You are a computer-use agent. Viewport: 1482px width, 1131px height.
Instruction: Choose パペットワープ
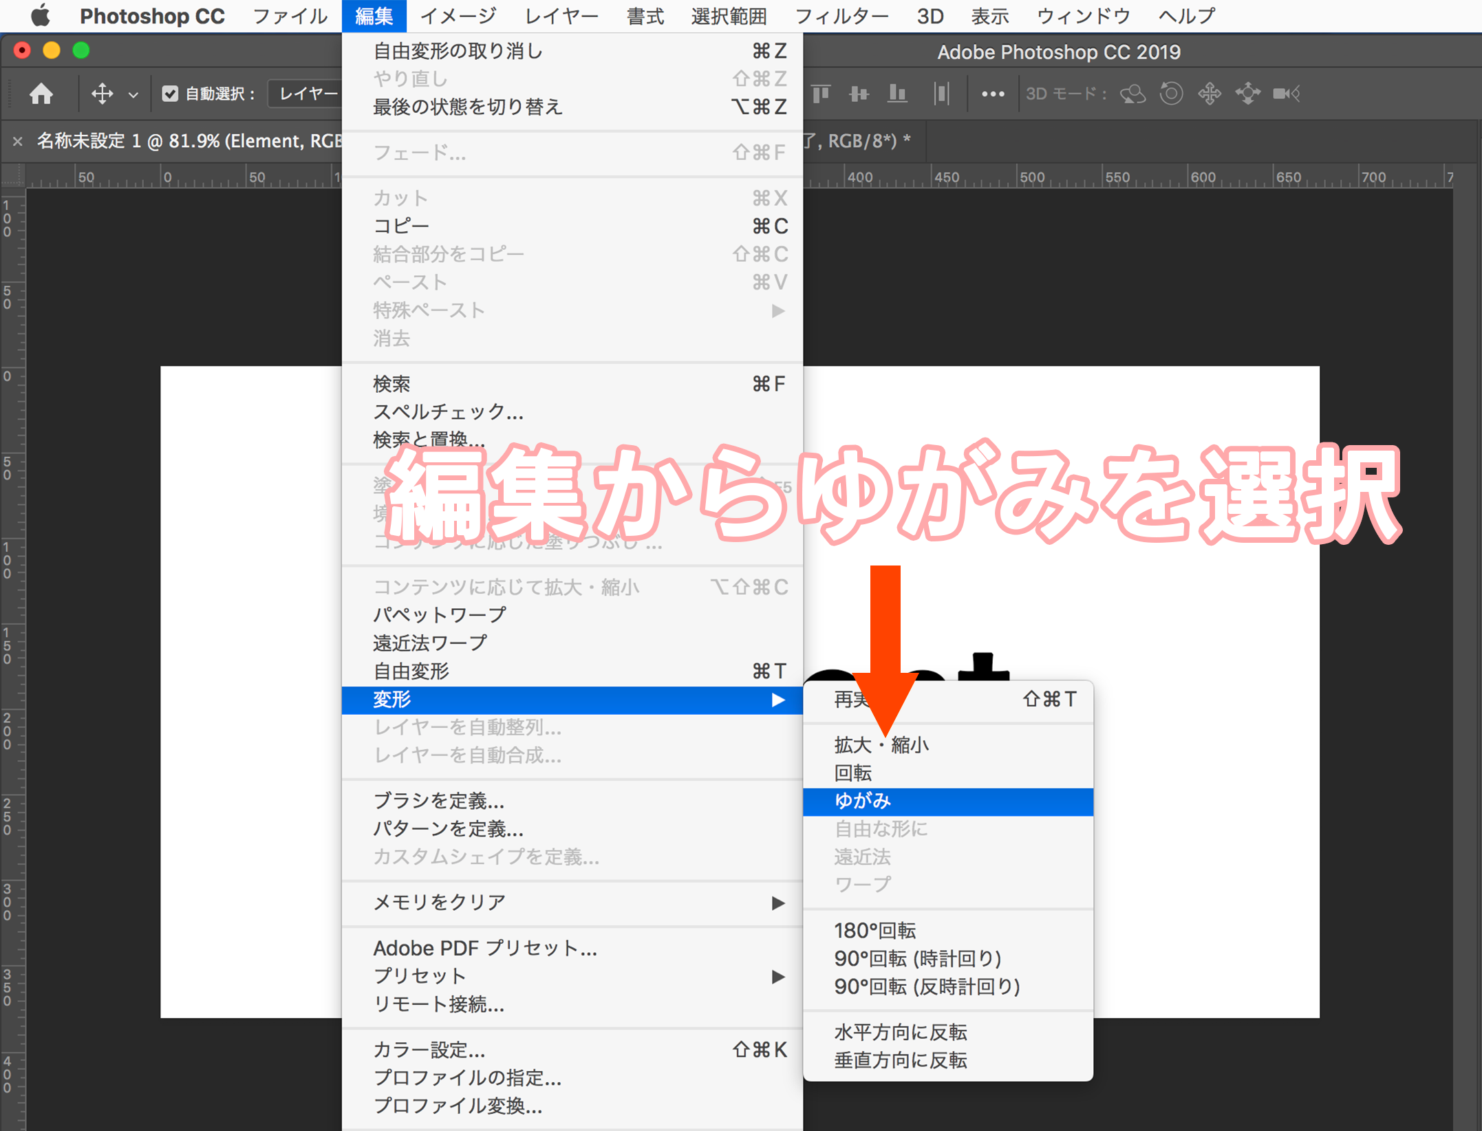572,614
